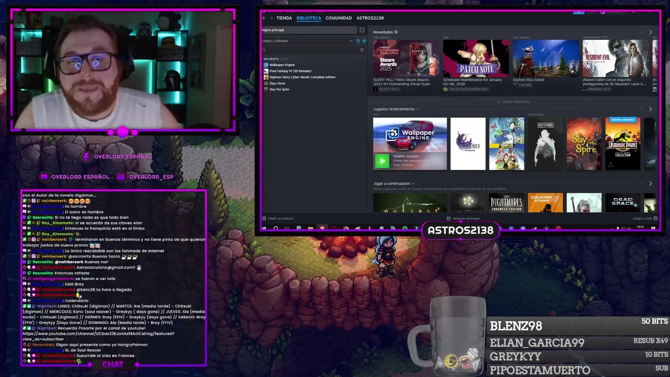Switch to the BIBLIOTECA tab
This screenshot has height=377, width=670.
click(309, 18)
